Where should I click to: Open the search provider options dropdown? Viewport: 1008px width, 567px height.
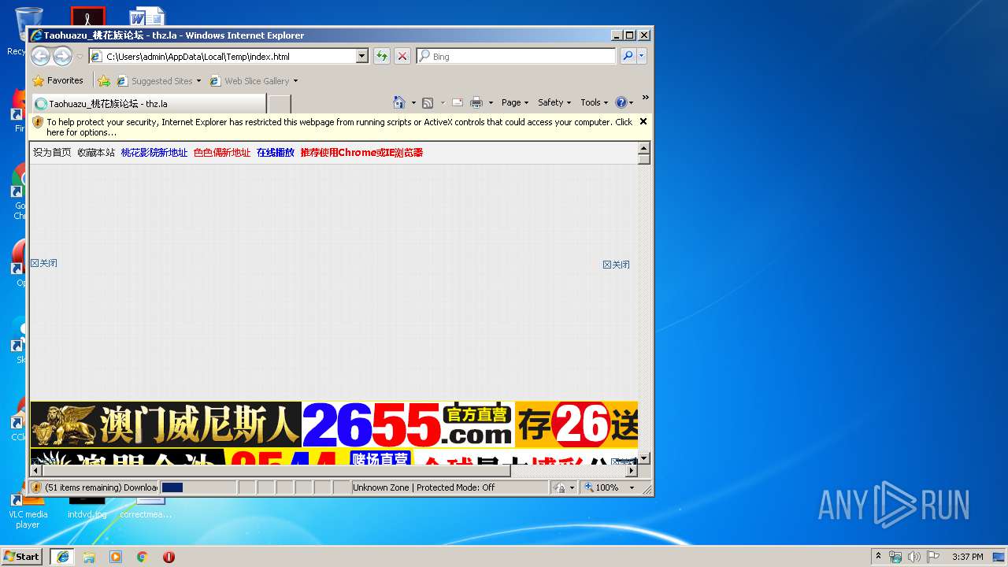[x=642, y=56]
